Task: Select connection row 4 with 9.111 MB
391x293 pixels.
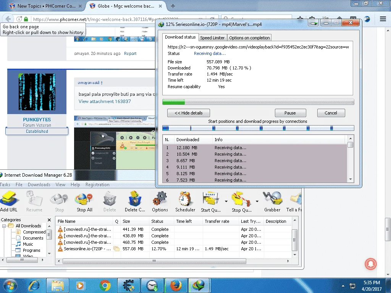Action: coord(255,167)
